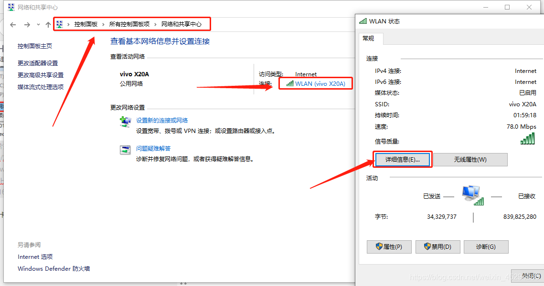Close the 网络和共享中心 window

(529, 7)
